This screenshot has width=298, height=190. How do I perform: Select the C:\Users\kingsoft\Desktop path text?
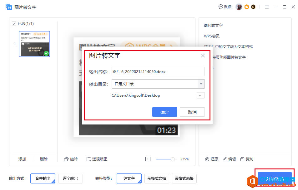point(136,95)
